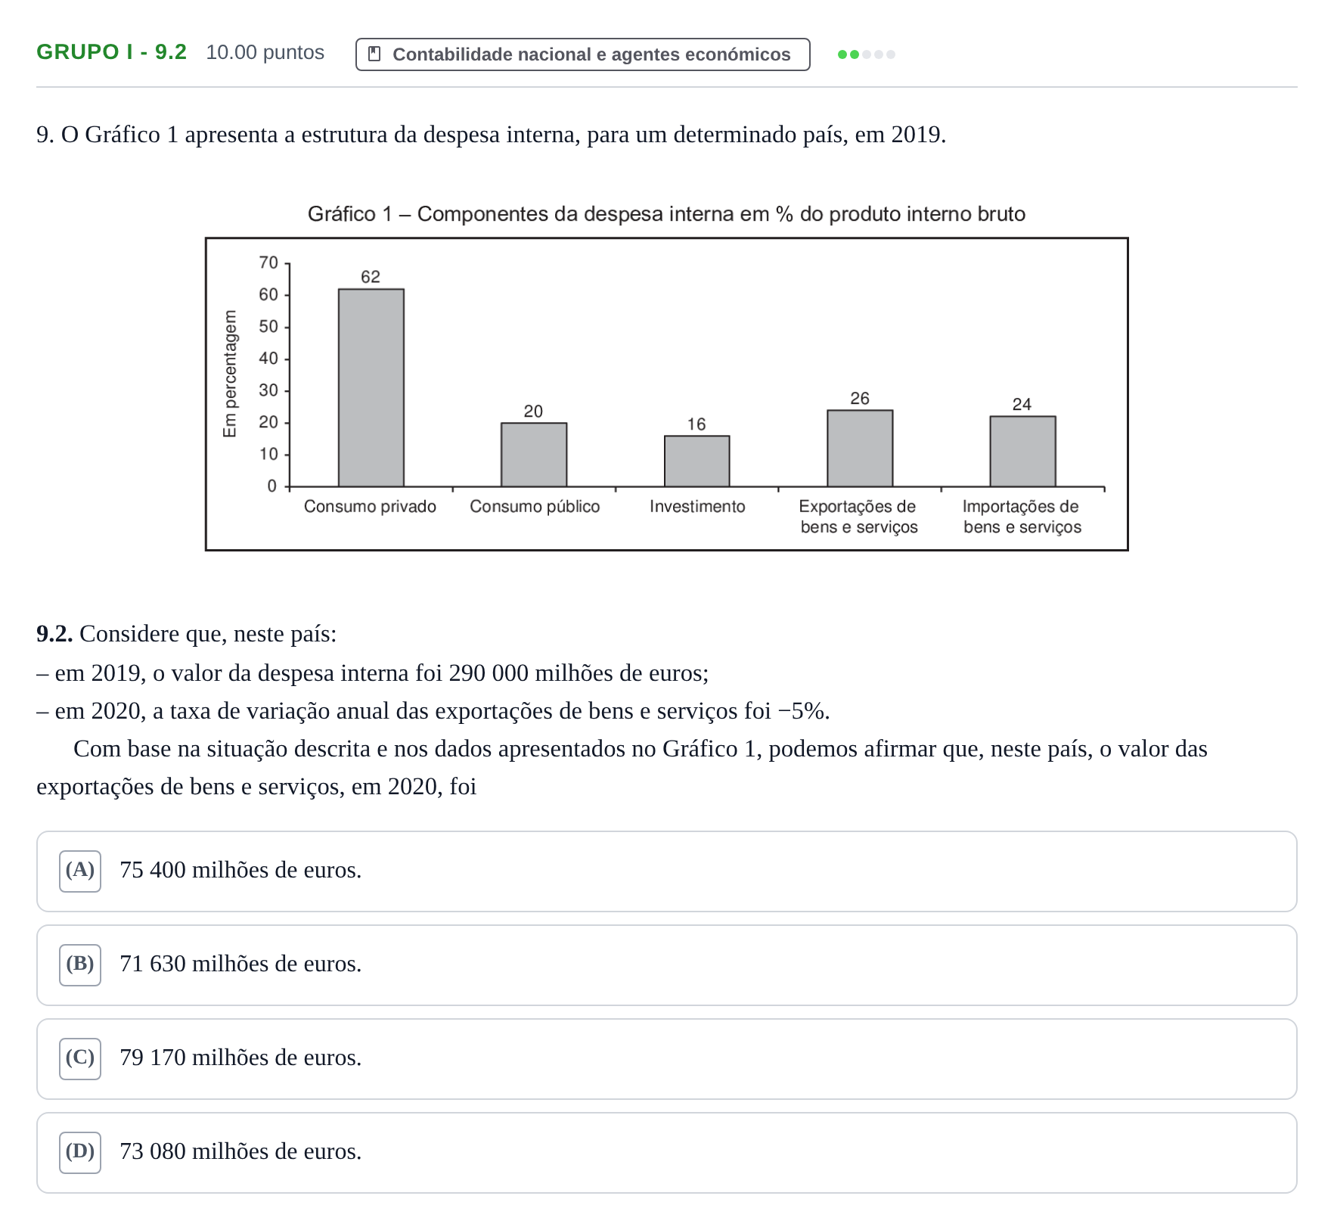1334x1230 pixels.
Task: Click the value label 26 above bar
Action: [x=860, y=399]
